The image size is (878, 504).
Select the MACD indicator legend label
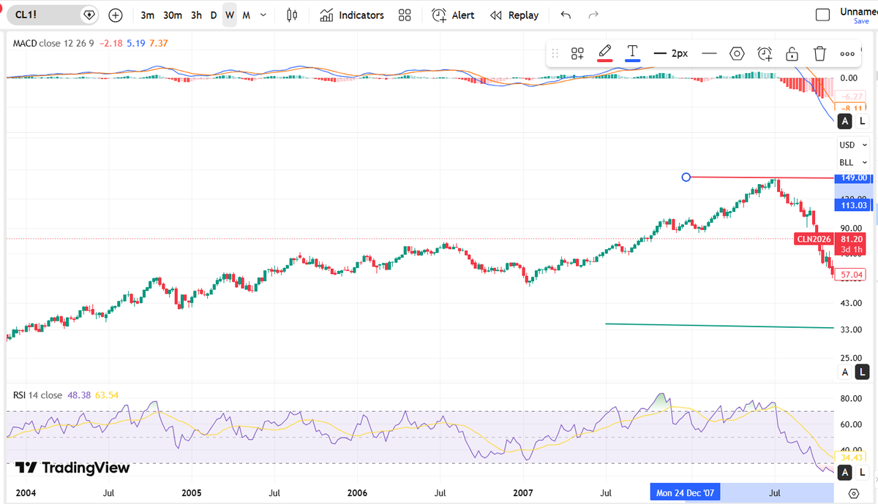(x=25, y=43)
